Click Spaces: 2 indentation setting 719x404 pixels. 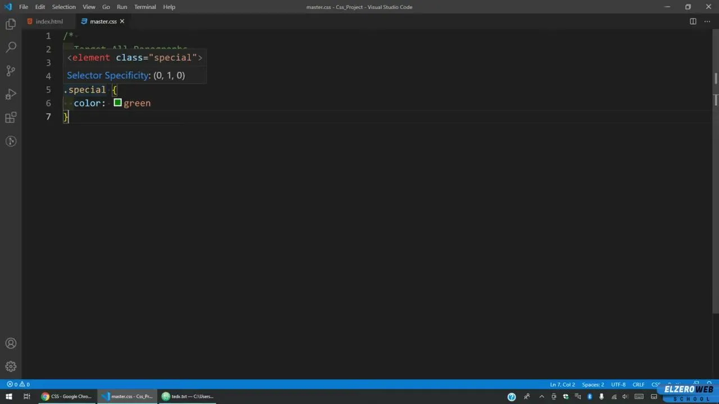point(593,384)
